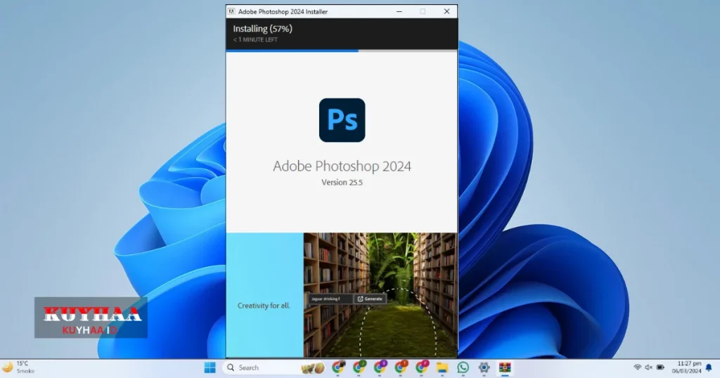Open the Windows Start menu
The width and height of the screenshot is (720, 378).
tap(210, 367)
